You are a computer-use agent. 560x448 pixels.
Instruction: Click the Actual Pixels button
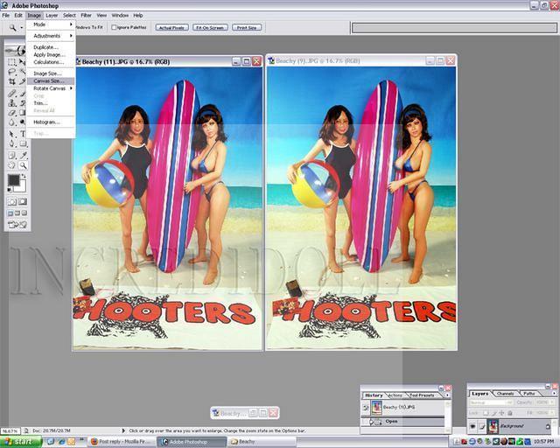click(171, 27)
